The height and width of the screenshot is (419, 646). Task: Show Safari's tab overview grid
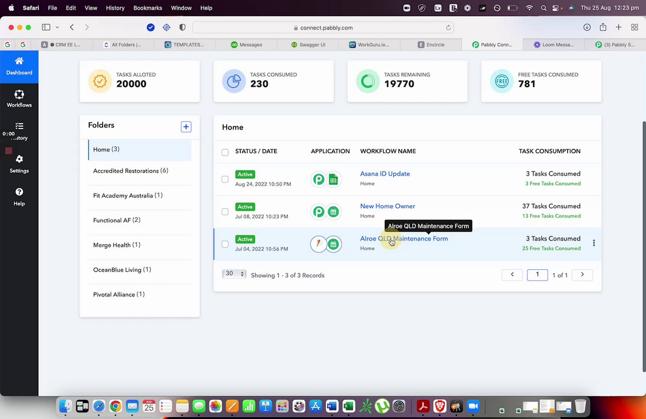click(634, 27)
